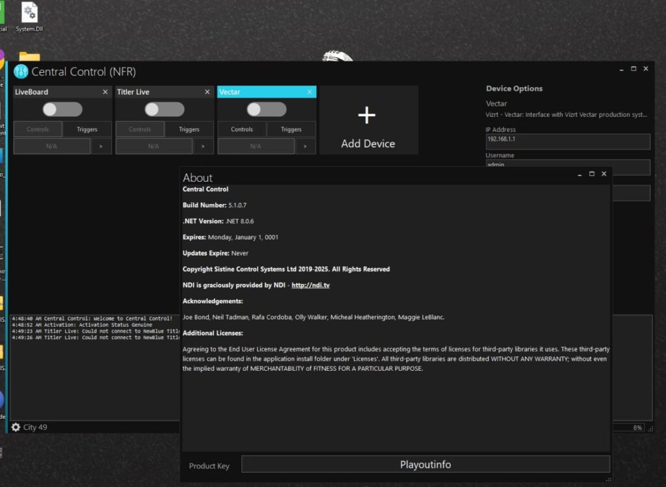Remove the LiveBoard device with its X
The width and height of the screenshot is (666, 487).
105,92
